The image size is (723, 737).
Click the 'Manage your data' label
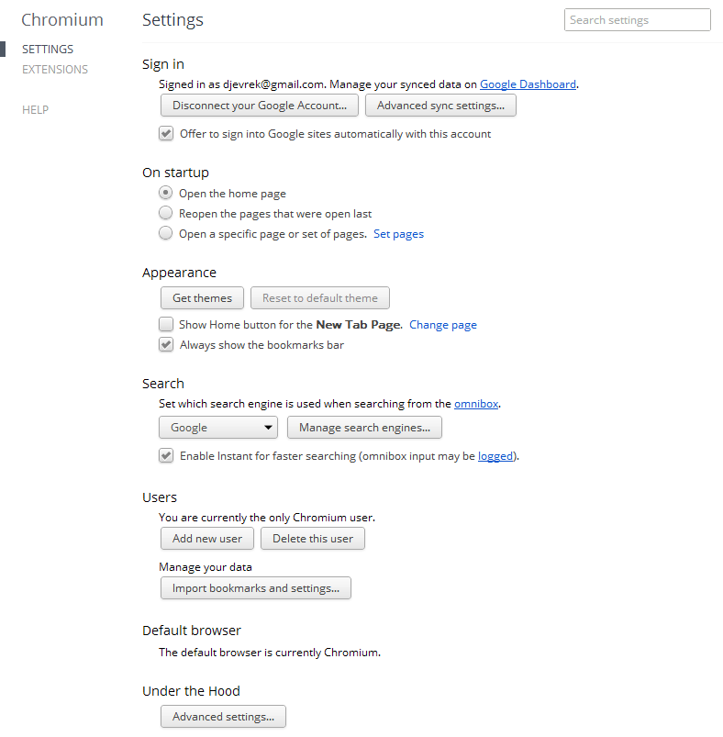pyautogui.click(x=206, y=567)
